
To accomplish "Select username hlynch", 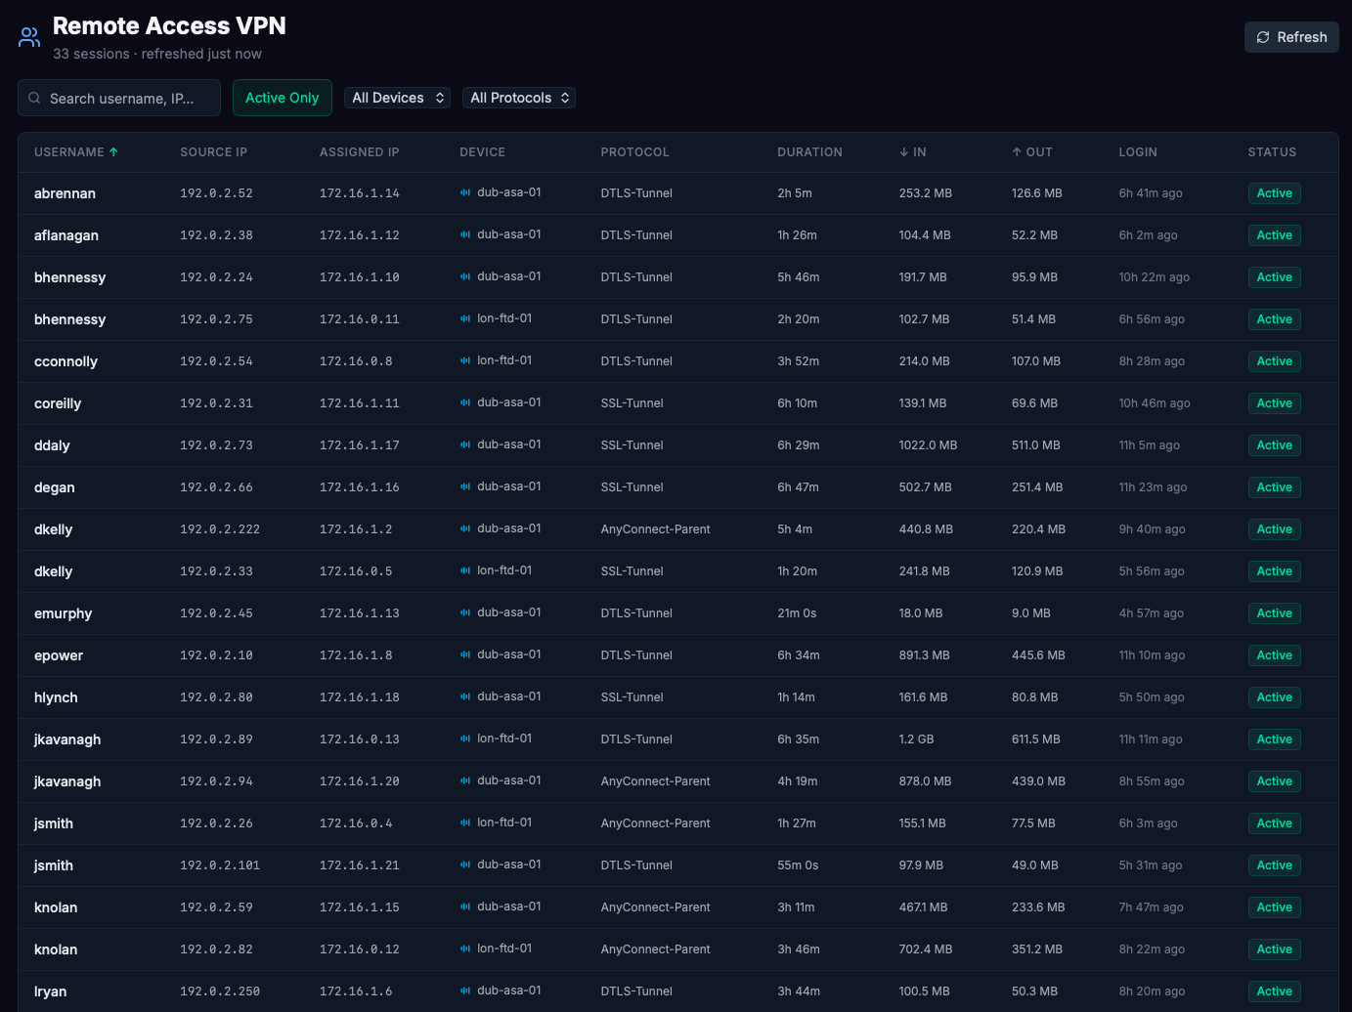I will [x=56, y=697].
